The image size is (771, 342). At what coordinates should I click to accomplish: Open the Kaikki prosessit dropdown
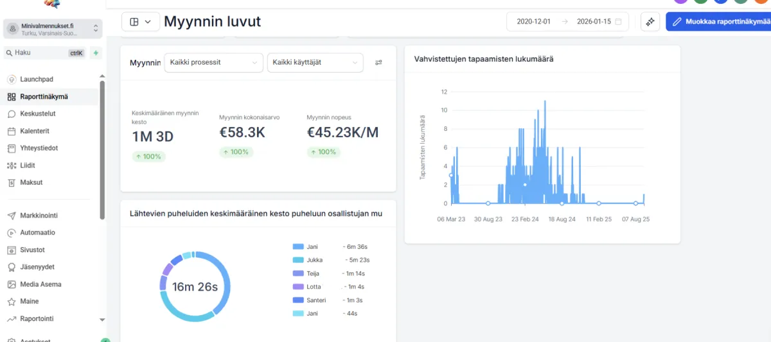point(214,62)
